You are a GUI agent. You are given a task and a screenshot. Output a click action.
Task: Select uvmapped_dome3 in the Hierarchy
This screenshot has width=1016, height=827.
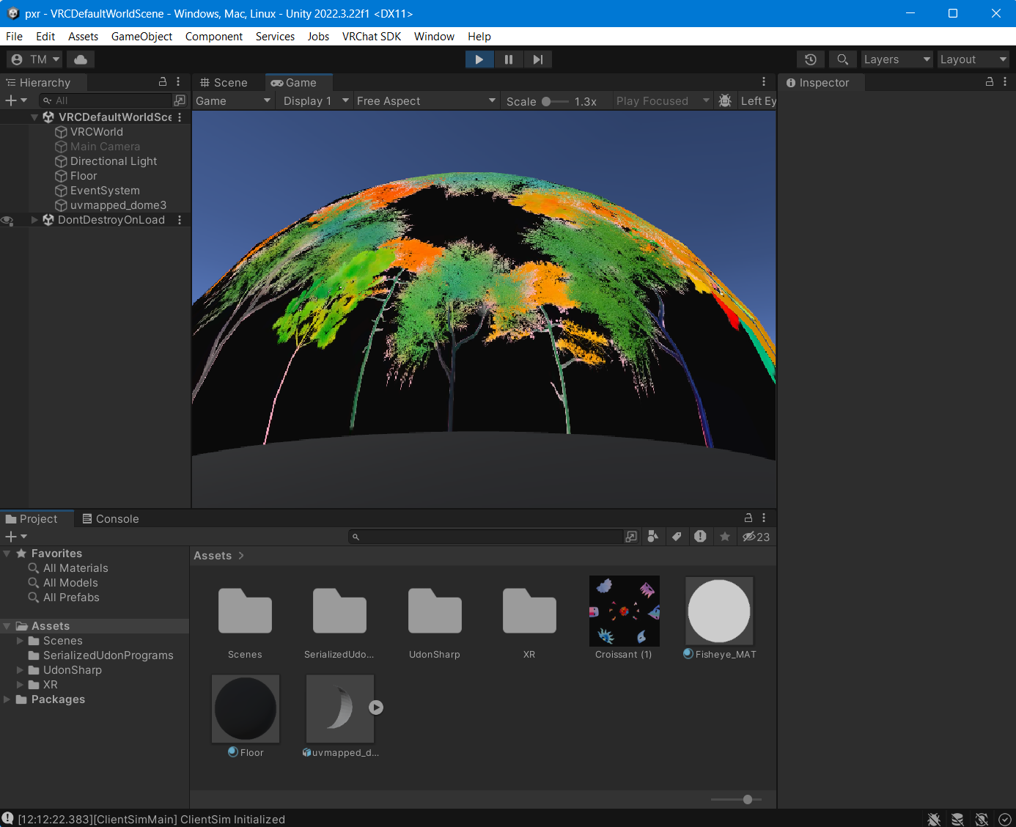118,205
